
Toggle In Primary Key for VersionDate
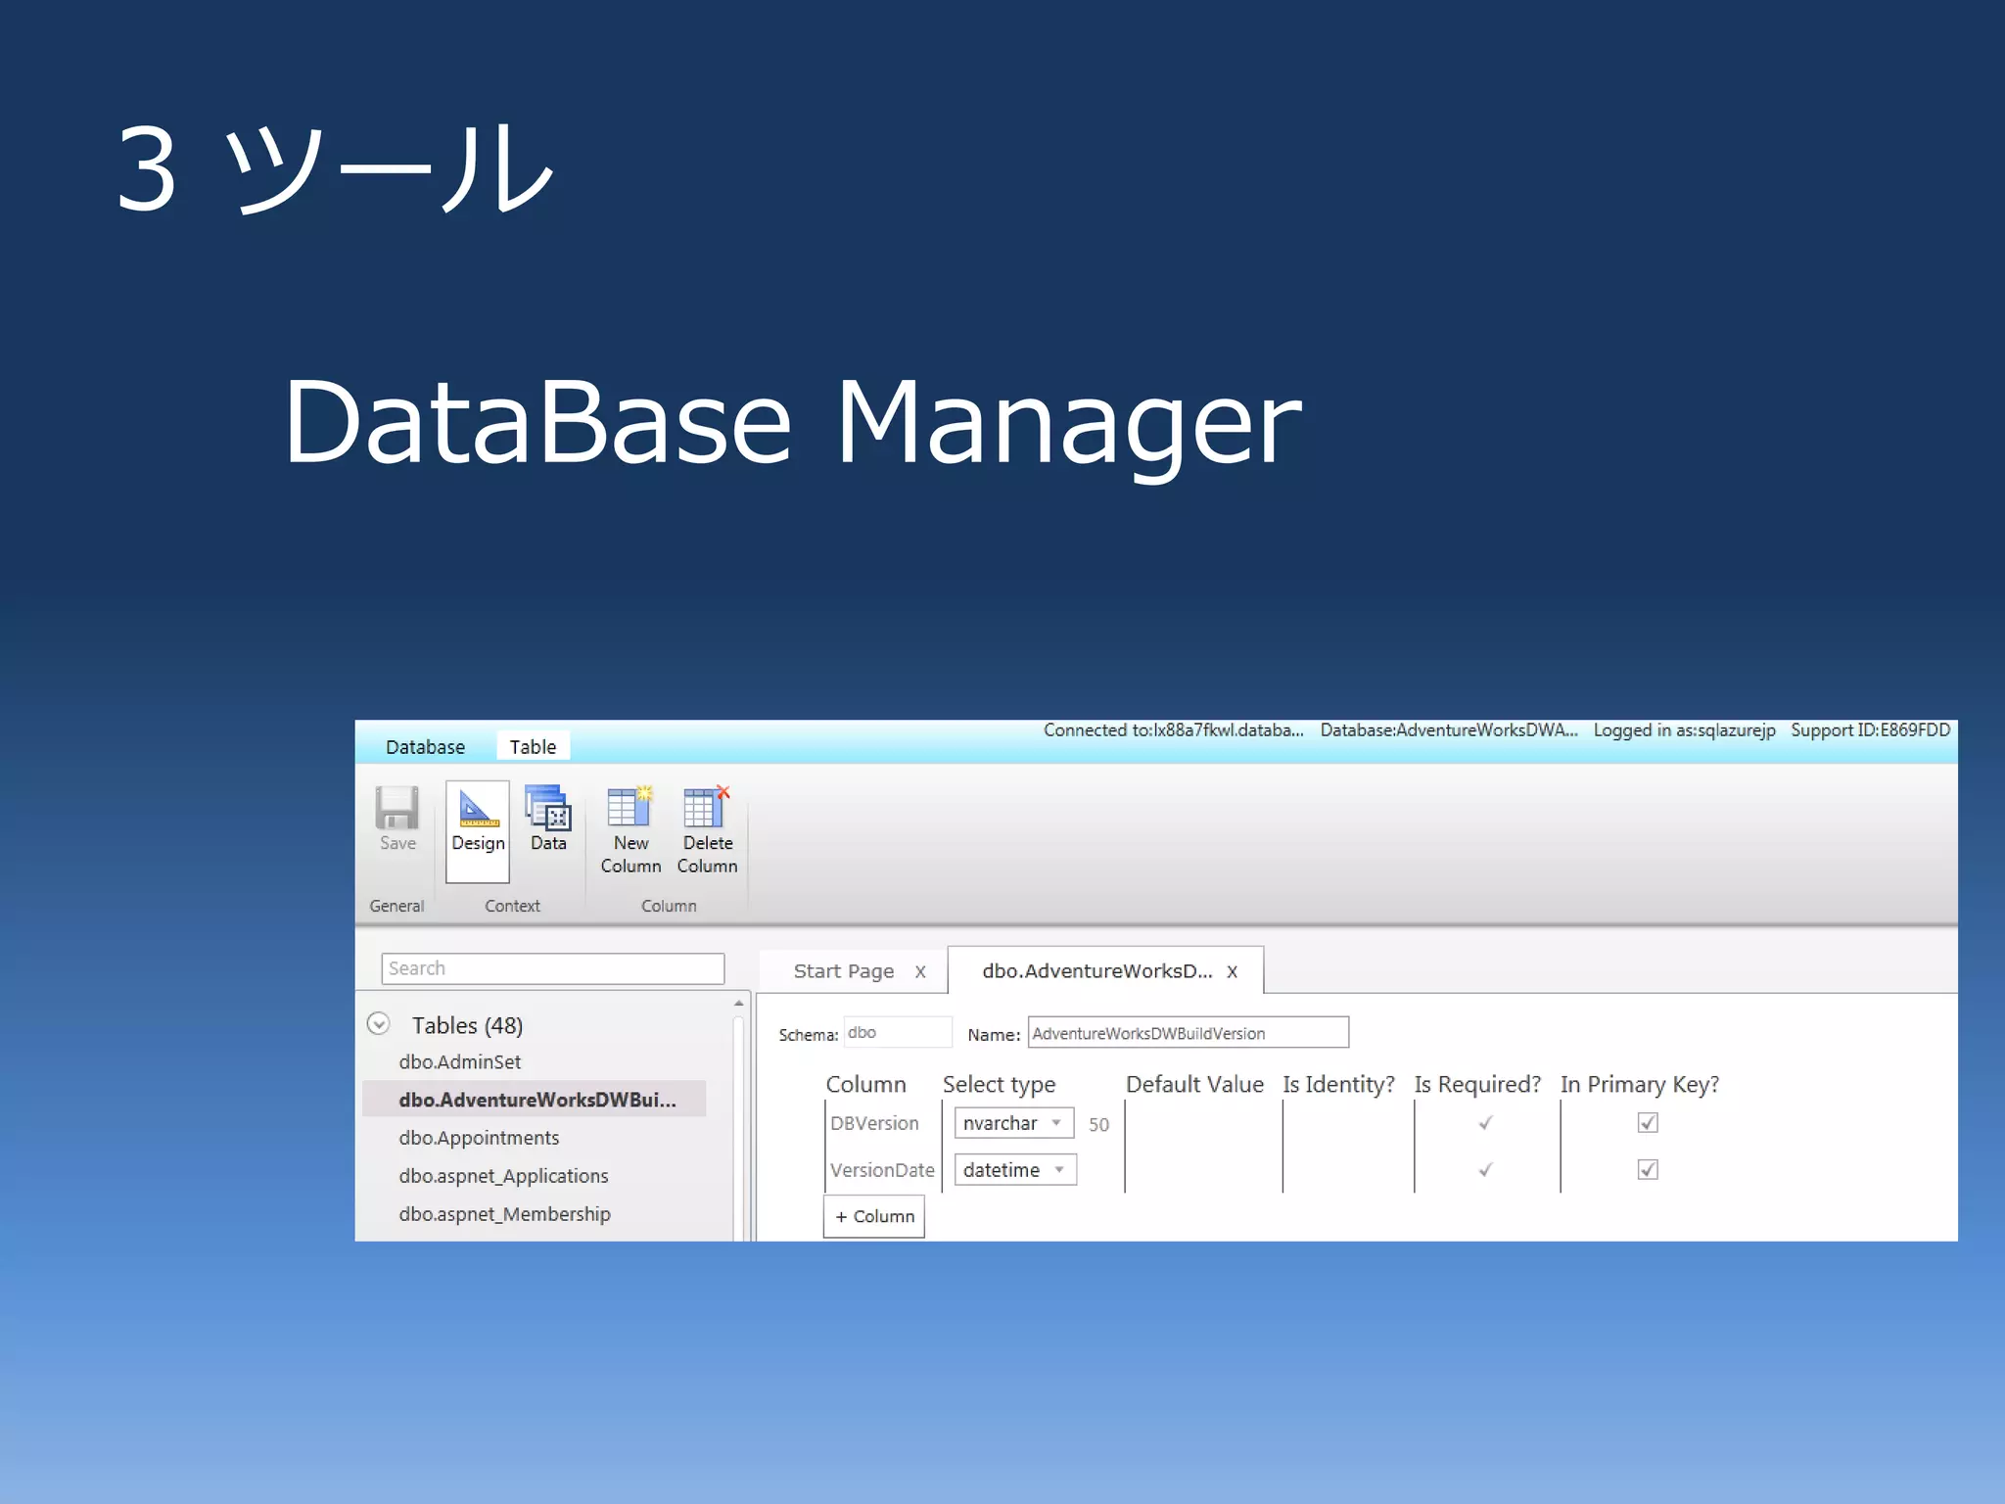(x=1648, y=1170)
